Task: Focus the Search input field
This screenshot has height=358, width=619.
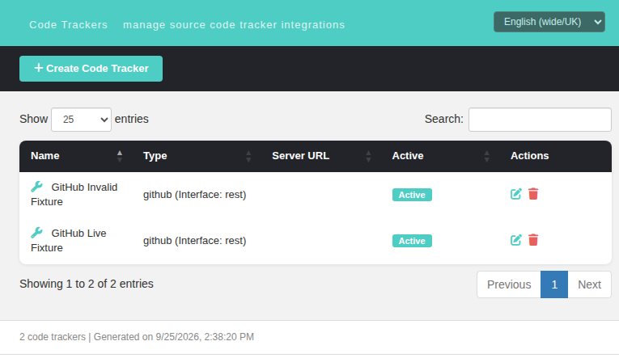Action: point(540,120)
